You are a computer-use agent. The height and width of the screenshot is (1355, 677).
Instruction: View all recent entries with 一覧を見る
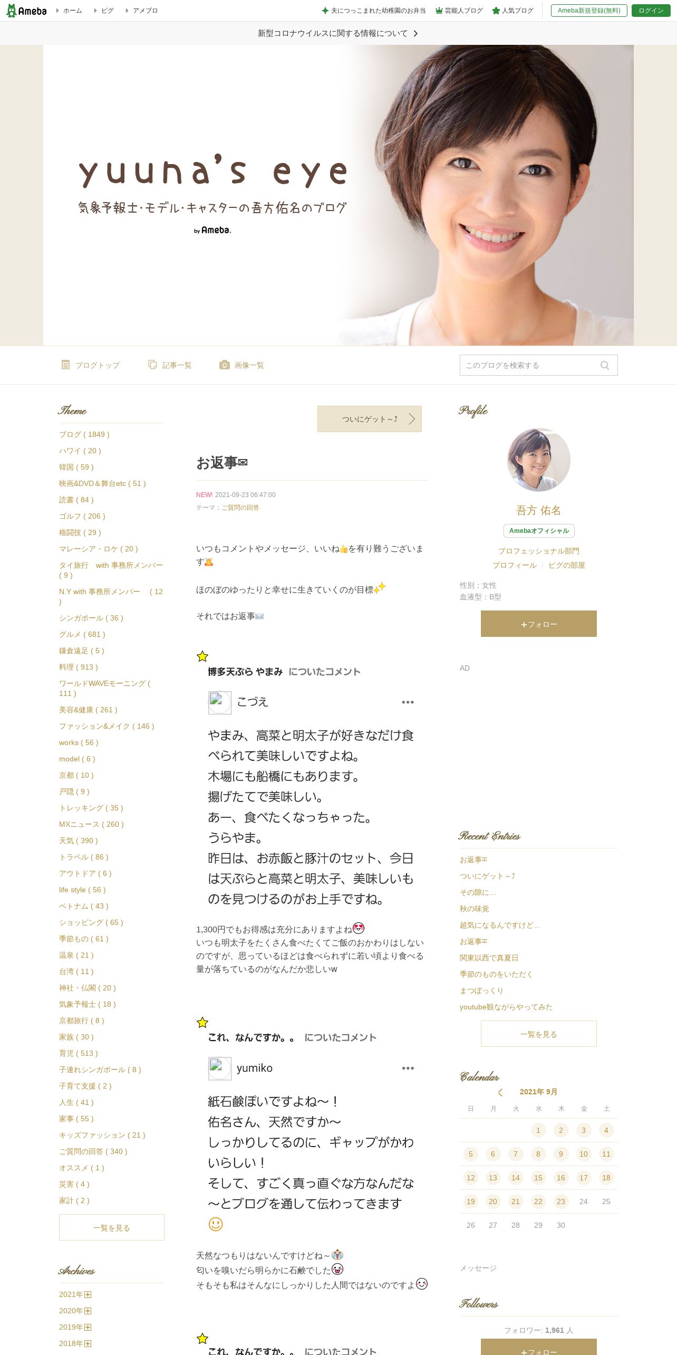(538, 1034)
